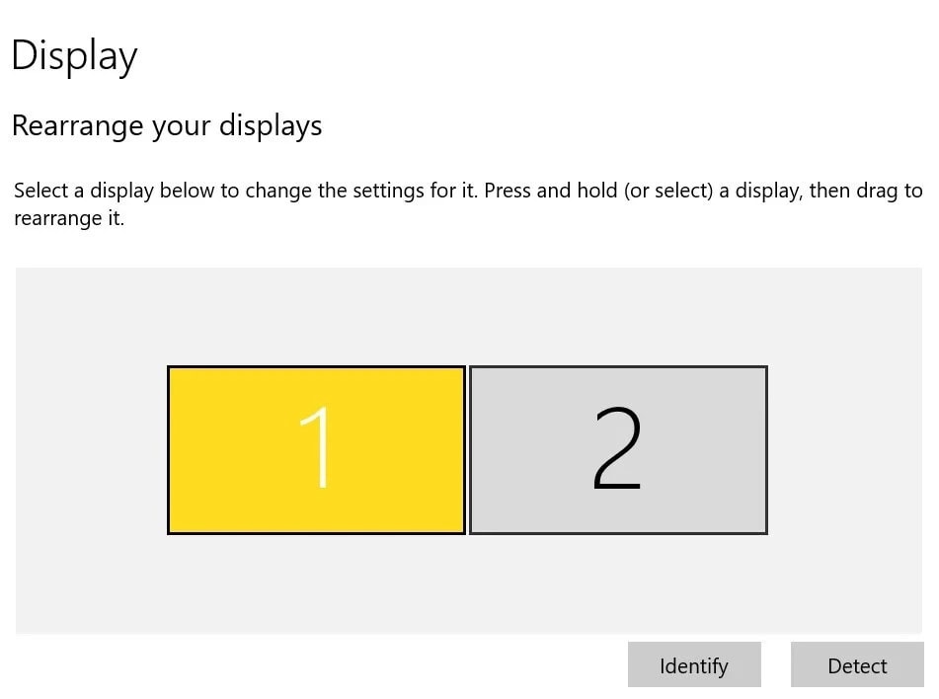
Task: Click the instruction text about selecting a display
Action: point(468,204)
